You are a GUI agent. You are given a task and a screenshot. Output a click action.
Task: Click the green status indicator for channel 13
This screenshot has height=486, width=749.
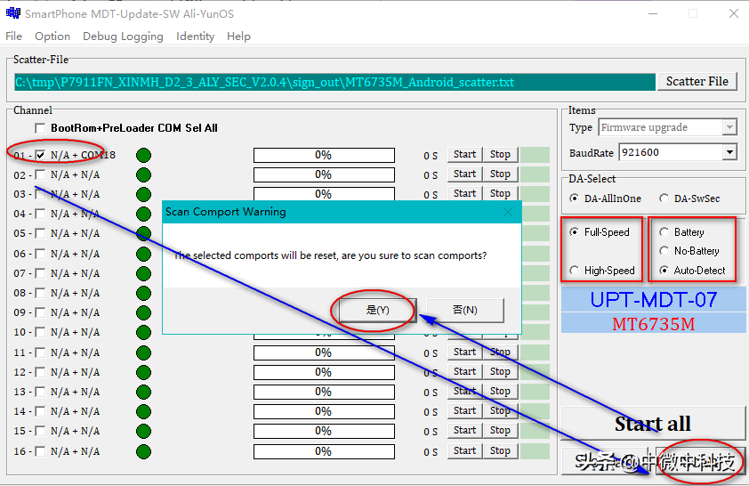point(143,392)
